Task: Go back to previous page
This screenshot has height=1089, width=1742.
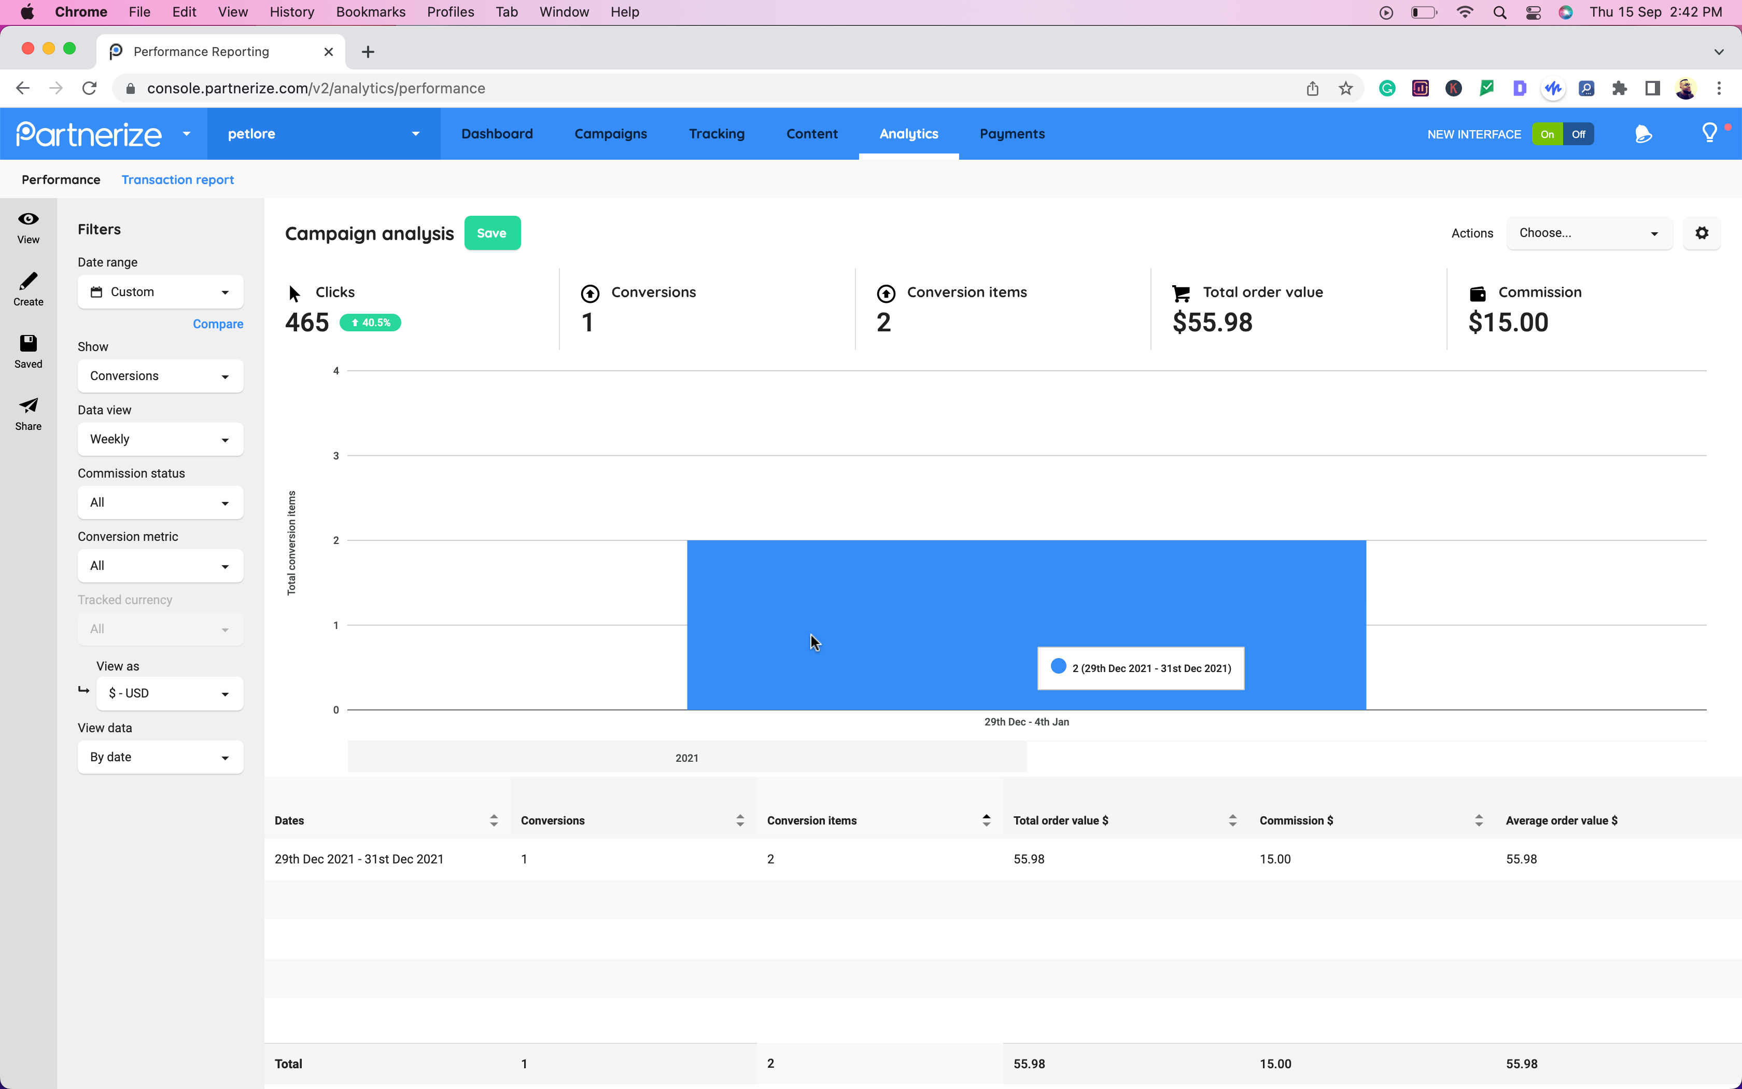Action: point(23,89)
